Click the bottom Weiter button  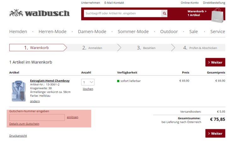[215, 133]
